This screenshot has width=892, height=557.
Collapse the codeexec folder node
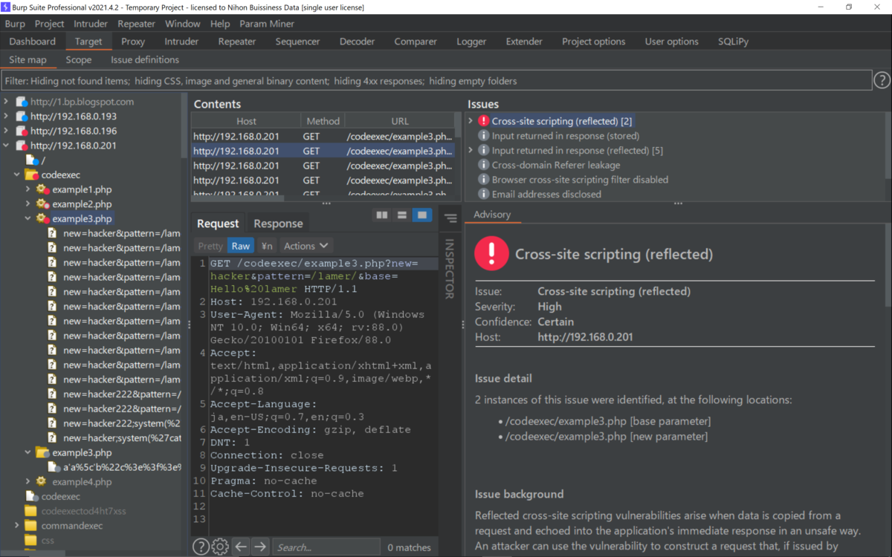[x=17, y=175]
